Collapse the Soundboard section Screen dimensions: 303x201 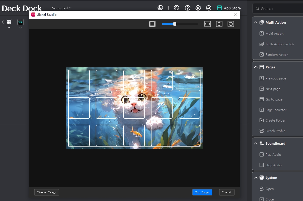pyautogui.click(x=256, y=143)
